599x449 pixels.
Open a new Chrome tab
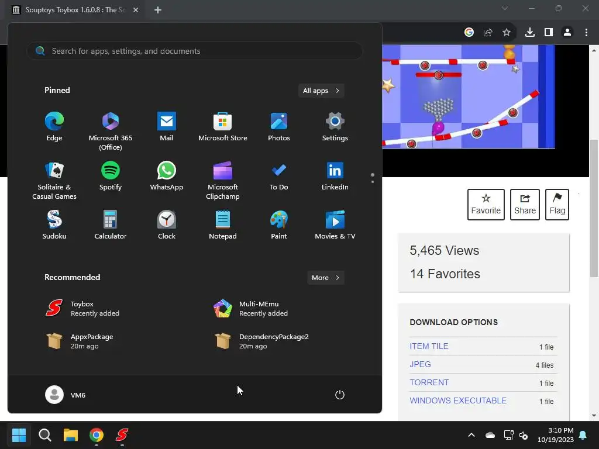(x=158, y=10)
